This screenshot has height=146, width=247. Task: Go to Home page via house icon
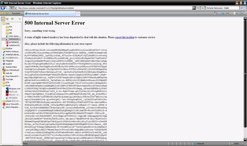coord(215,13)
